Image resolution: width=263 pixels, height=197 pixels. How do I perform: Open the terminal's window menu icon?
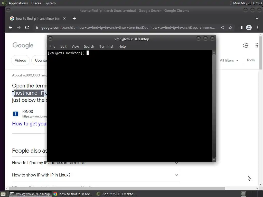pyautogui.click(x=50, y=38)
